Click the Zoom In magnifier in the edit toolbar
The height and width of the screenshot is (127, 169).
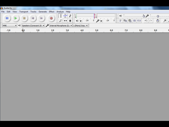point(165,21)
